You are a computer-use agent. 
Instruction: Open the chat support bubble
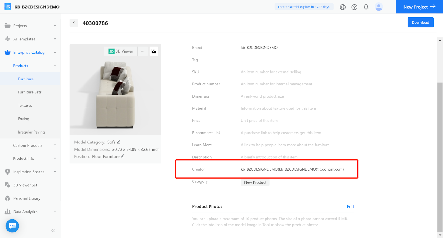click(12, 226)
